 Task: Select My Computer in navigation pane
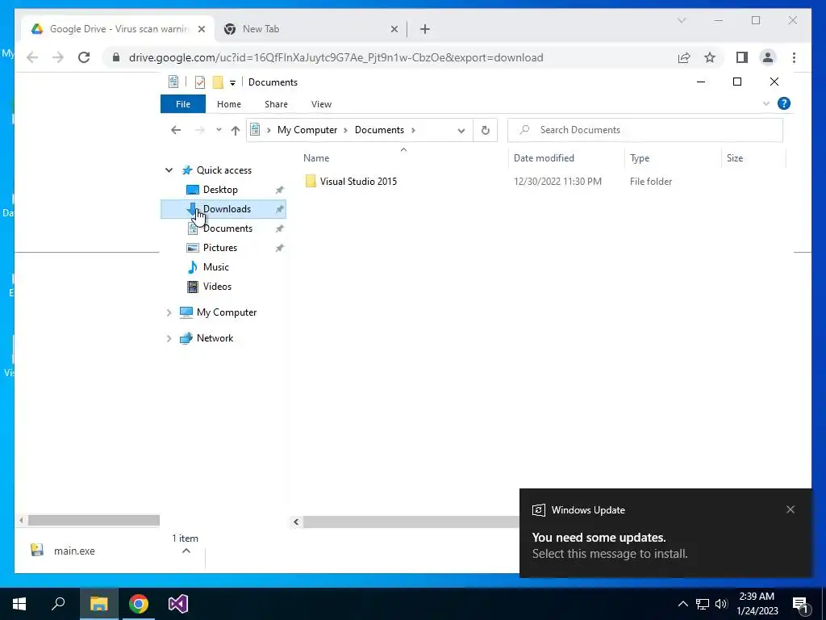coord(227,312)
